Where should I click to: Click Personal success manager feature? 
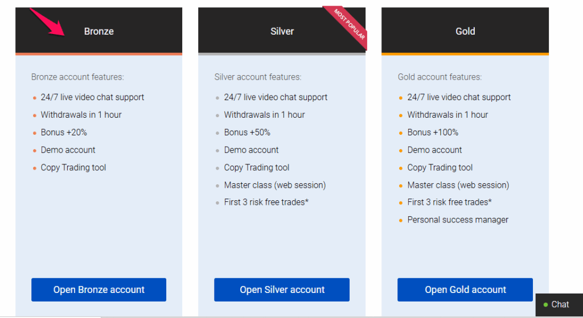coord(458,220)
